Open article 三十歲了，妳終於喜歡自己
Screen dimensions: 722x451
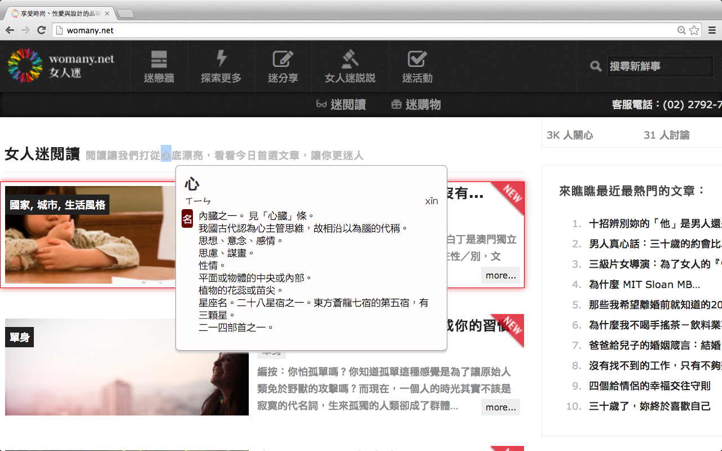649,406
